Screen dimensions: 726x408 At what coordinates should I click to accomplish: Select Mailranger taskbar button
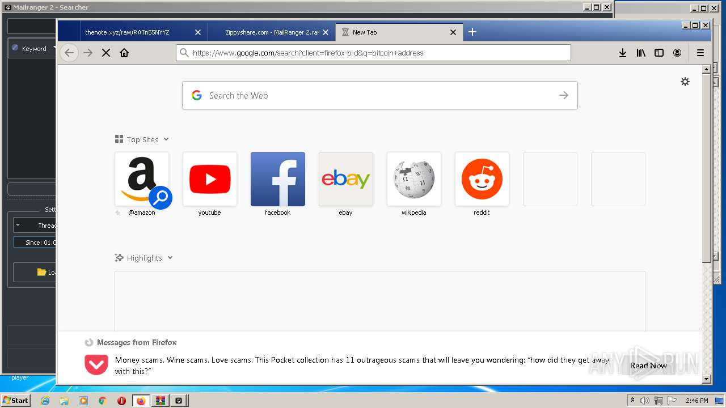[179, 401]
